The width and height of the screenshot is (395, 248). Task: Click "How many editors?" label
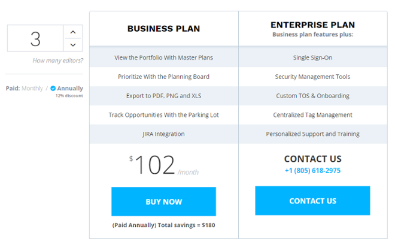58,61
